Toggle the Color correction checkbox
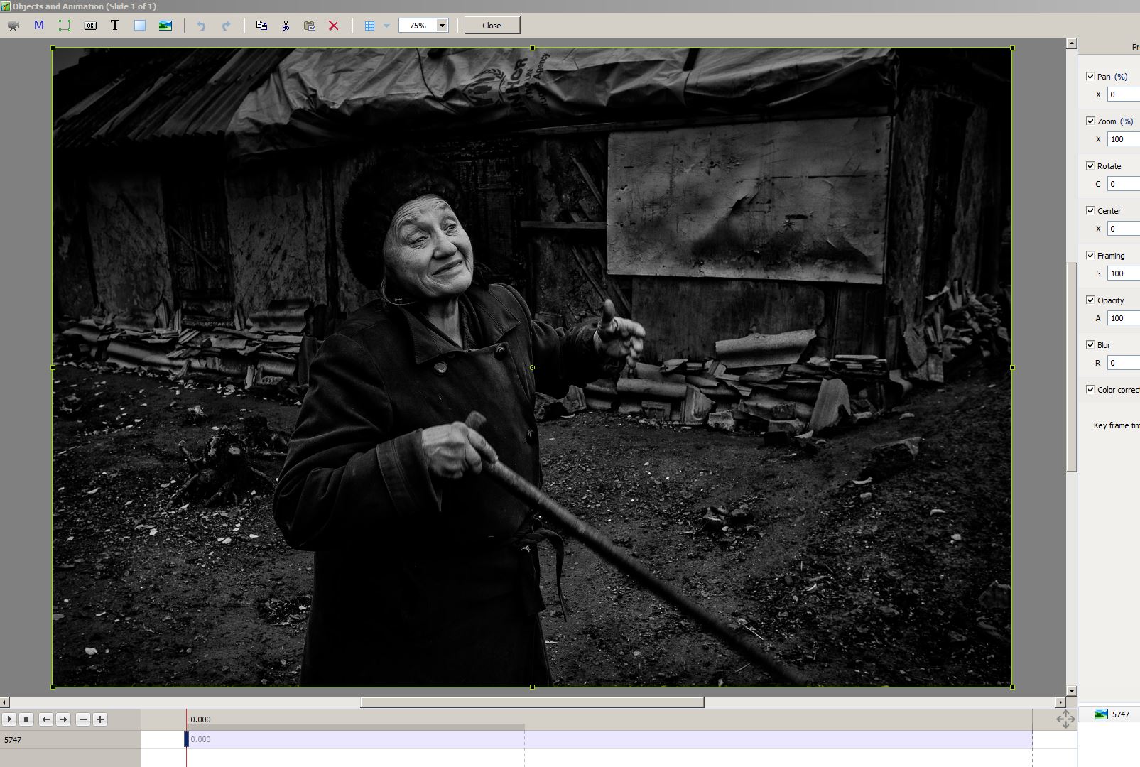The width and height of the screenshot is (1140, 767). (x=1090, y=389)
